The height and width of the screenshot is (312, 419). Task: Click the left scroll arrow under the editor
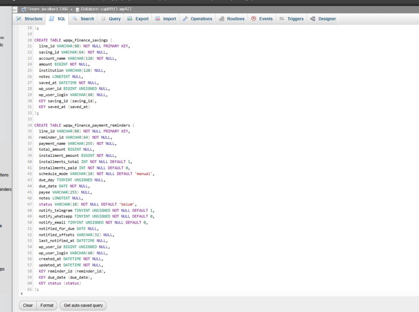click(21, 293)
